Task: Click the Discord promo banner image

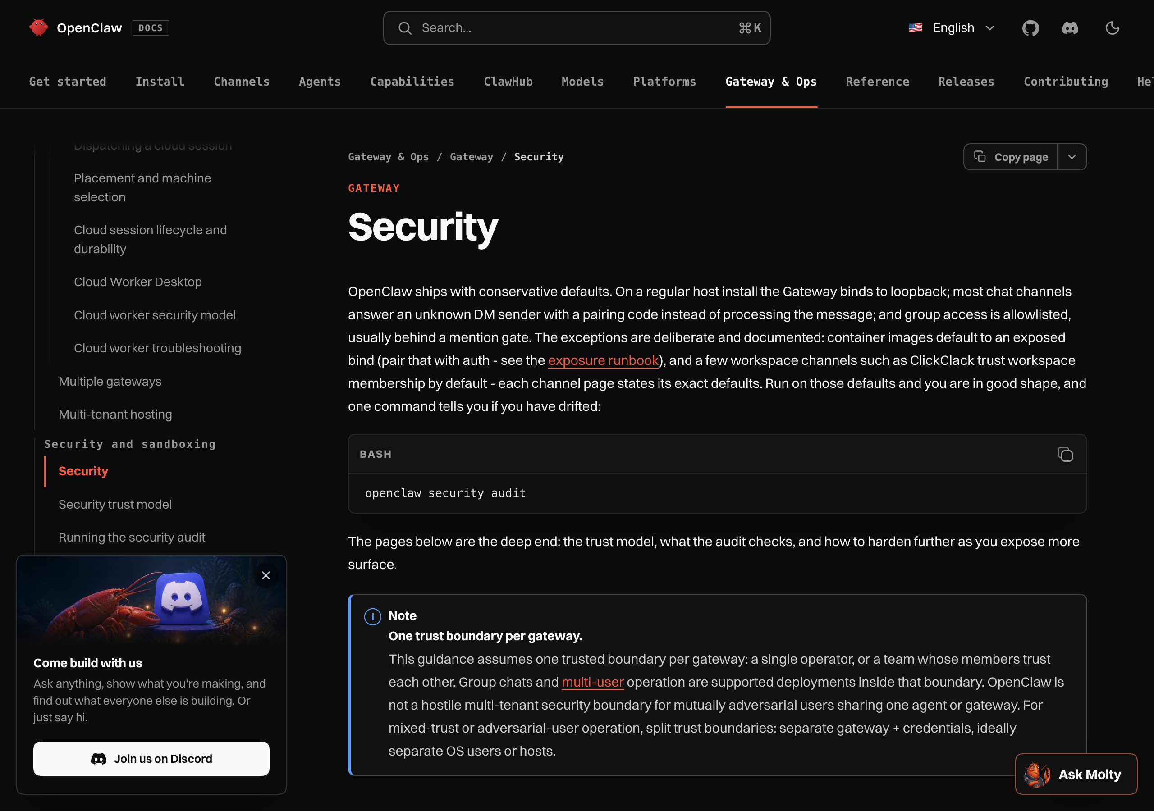Action: (x=151, y=601)
